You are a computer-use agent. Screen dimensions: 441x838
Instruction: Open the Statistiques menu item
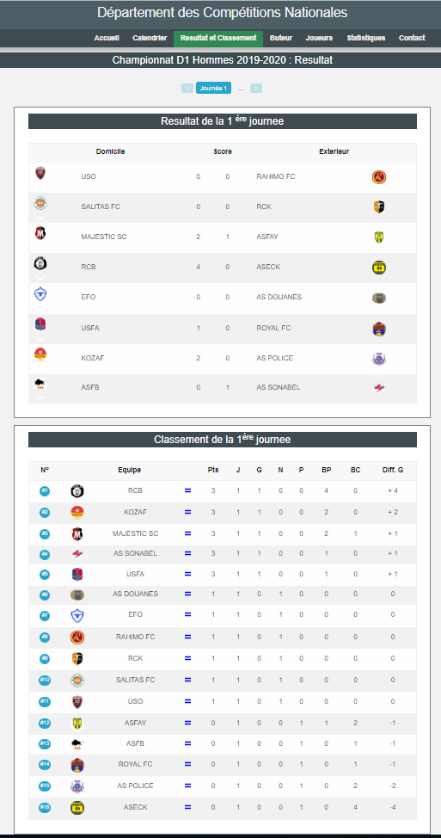point(365,38)
